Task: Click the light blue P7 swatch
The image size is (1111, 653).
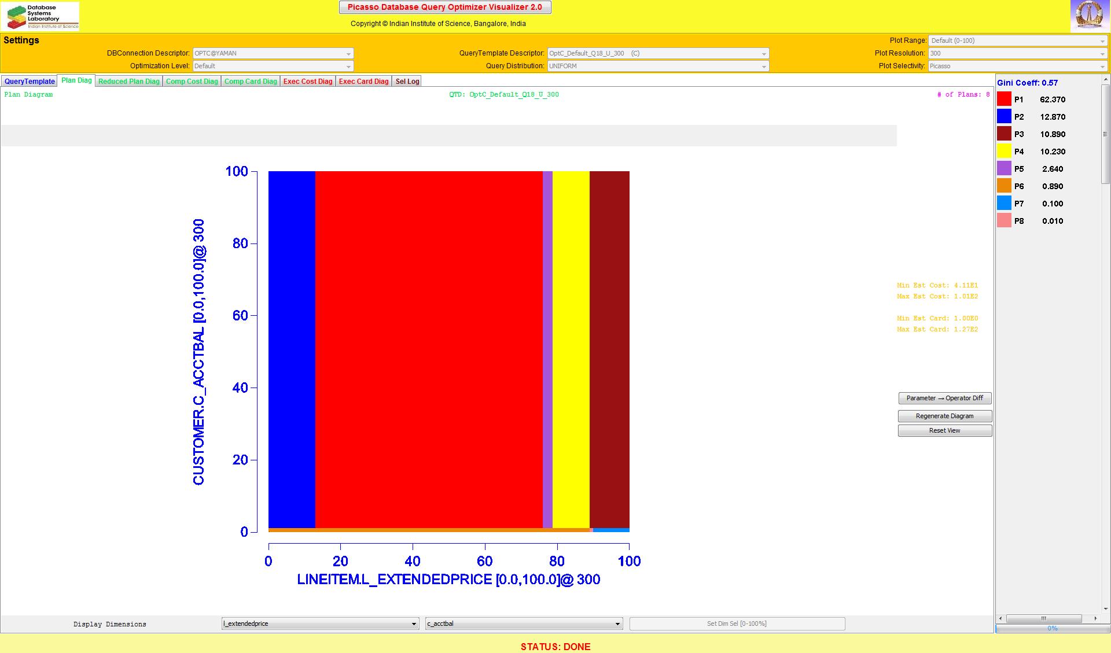Action: (x=1004, y=204)
